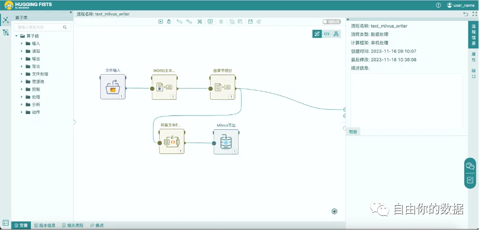479x230 pixels.
Task: Click the 帮助 panel header
Action: coord(354,132)
